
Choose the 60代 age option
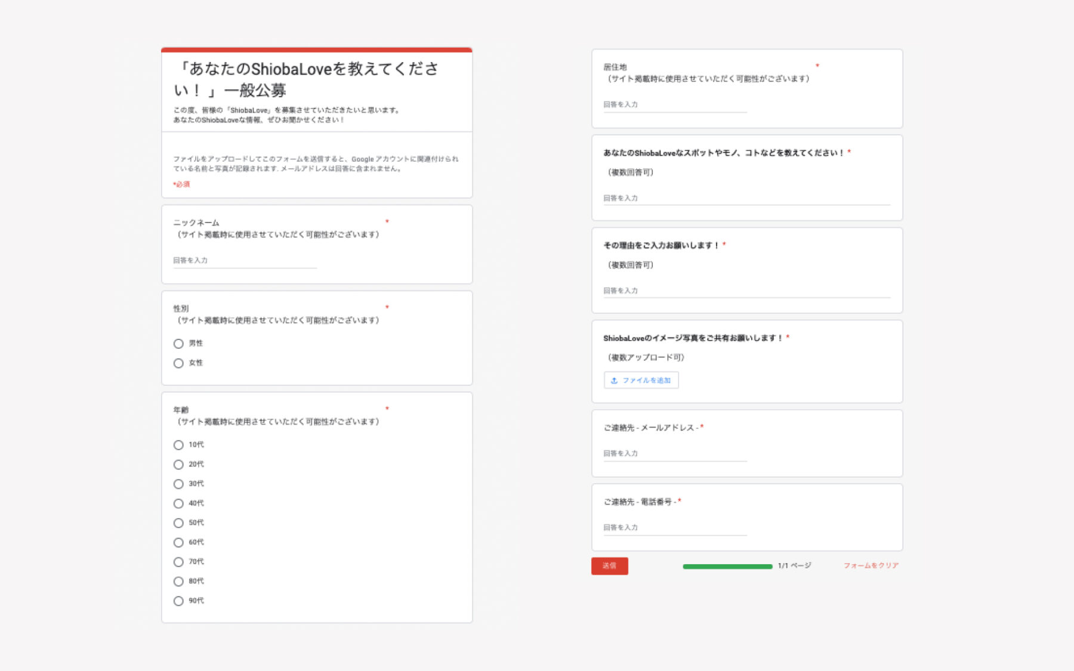[x=178, y=542]
